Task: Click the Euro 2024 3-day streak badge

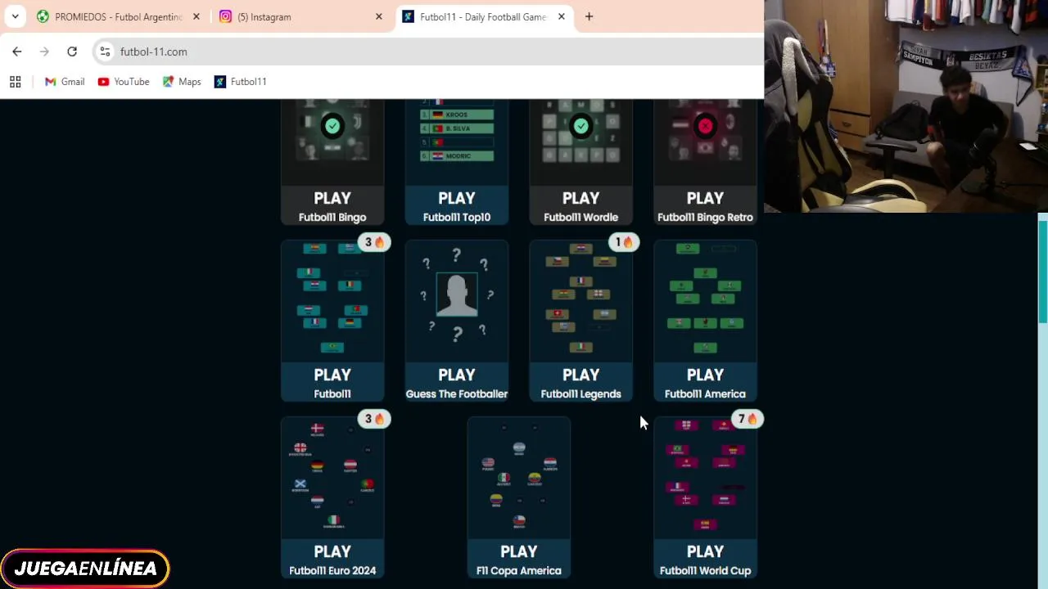Action: (374, 419)
